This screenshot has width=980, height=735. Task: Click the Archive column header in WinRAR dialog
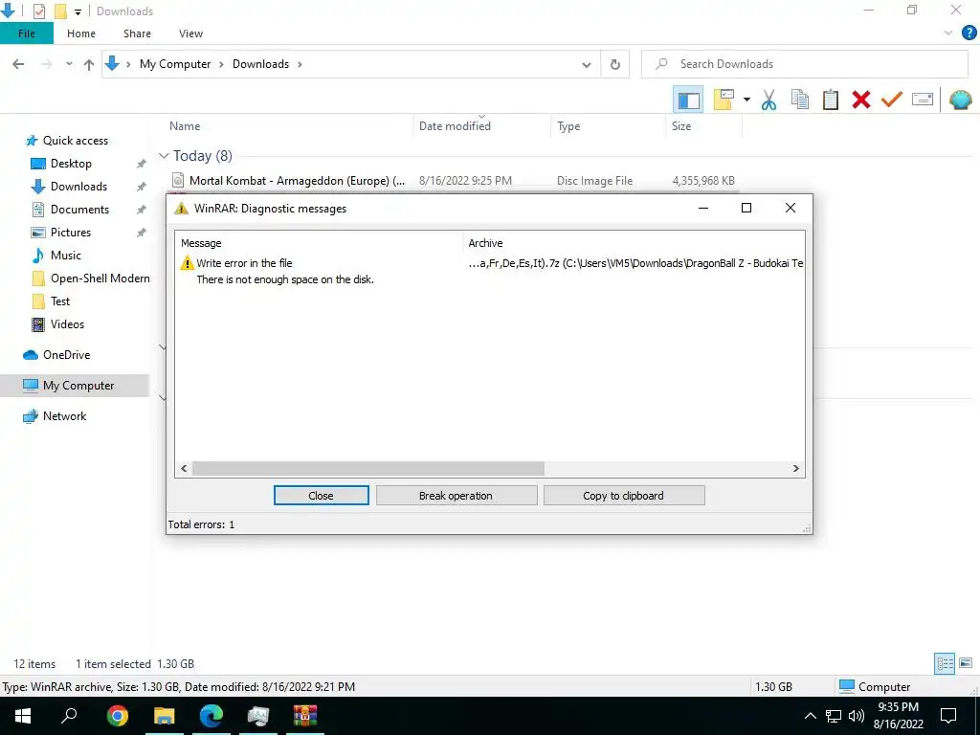click(x=485, y=243)
